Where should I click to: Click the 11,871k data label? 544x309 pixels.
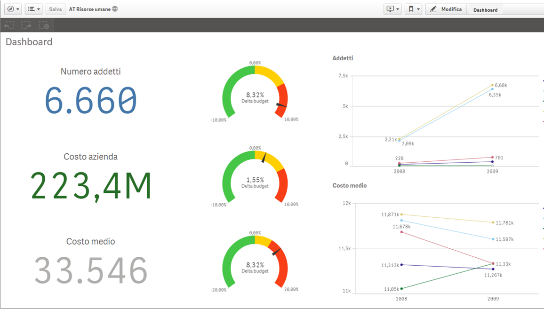(390, 214)
